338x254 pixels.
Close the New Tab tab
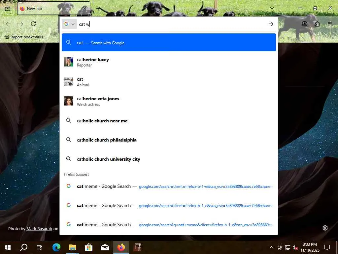(x=85, y=8)
